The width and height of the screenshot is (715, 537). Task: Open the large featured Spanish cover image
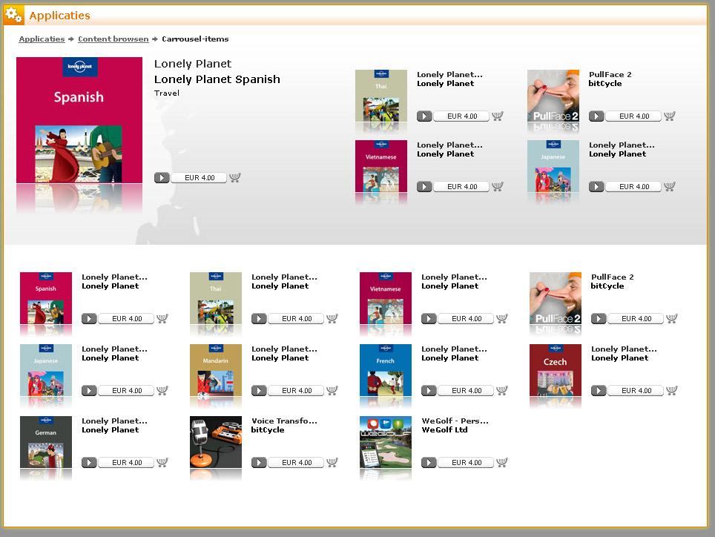(x=79, y=120)
